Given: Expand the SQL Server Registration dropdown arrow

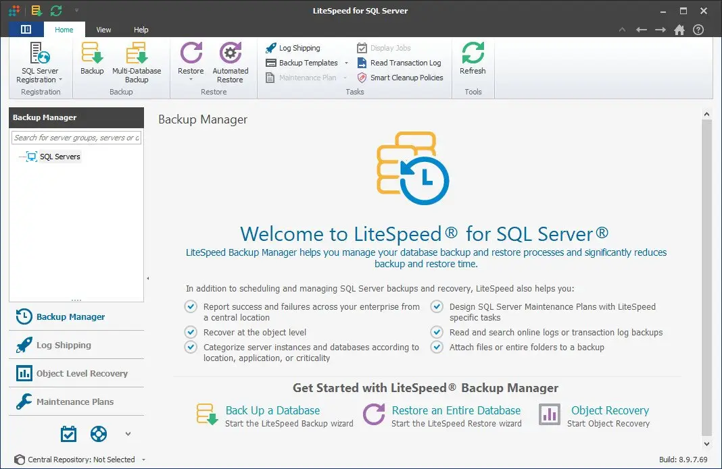Looking at the screenshot, I should coord(60,80).
